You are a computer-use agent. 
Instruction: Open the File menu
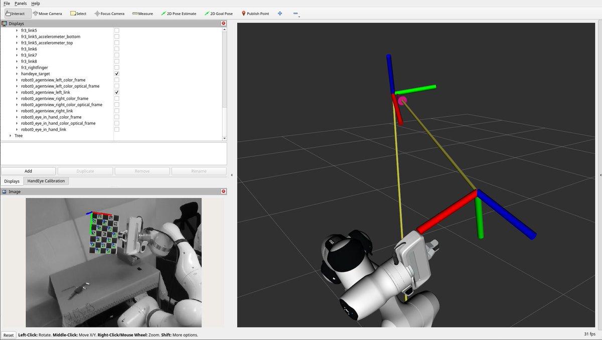tap(7, 4)
